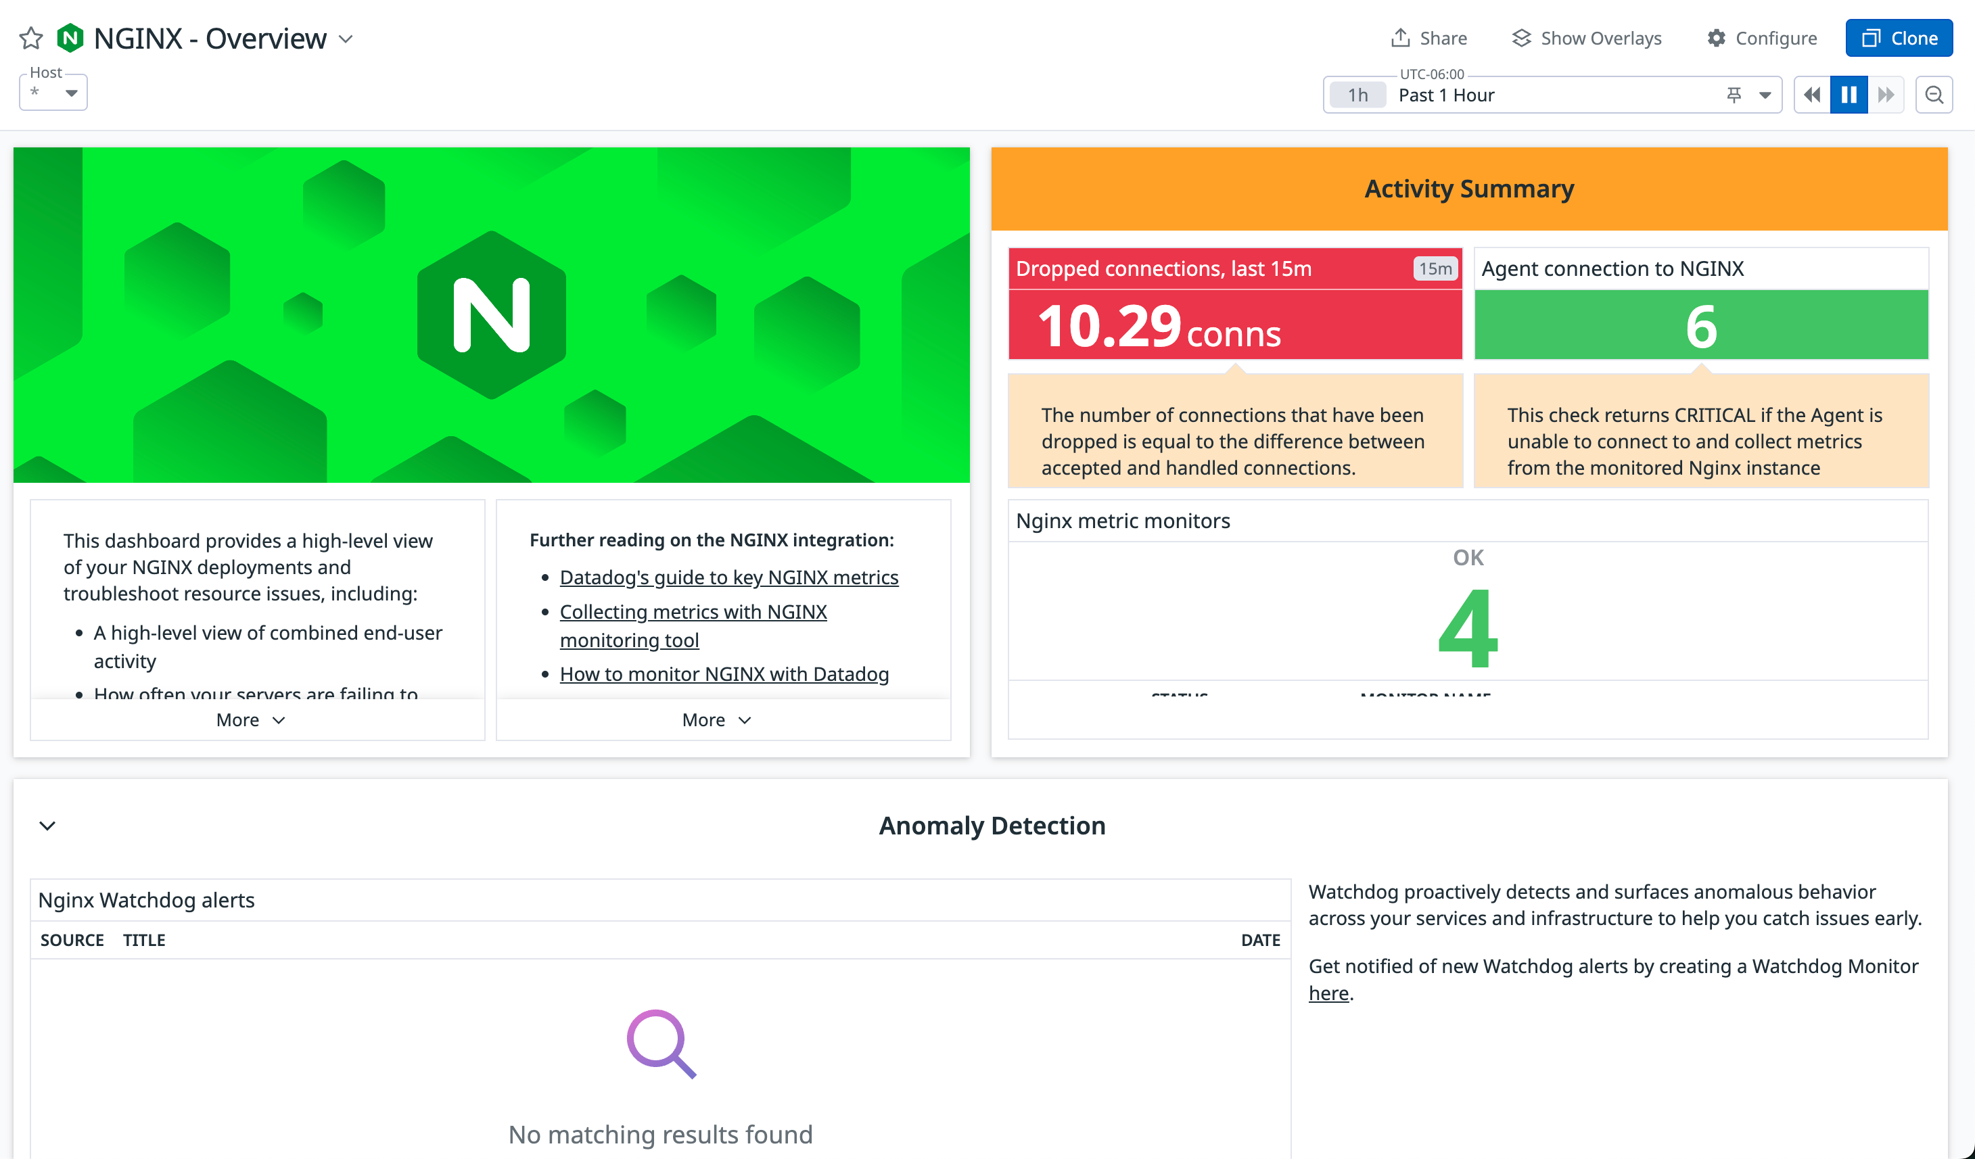
Task: Click the SOURCE column header
Action: [72, 941]
